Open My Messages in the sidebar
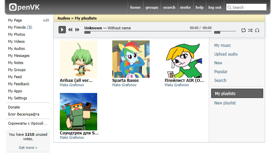Viewport: 276px width, 158px height. tap(19, 56)
